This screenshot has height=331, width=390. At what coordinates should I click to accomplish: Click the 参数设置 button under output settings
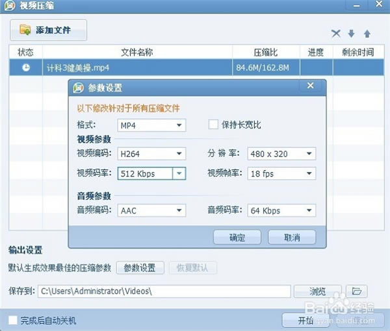coord(140,267)
